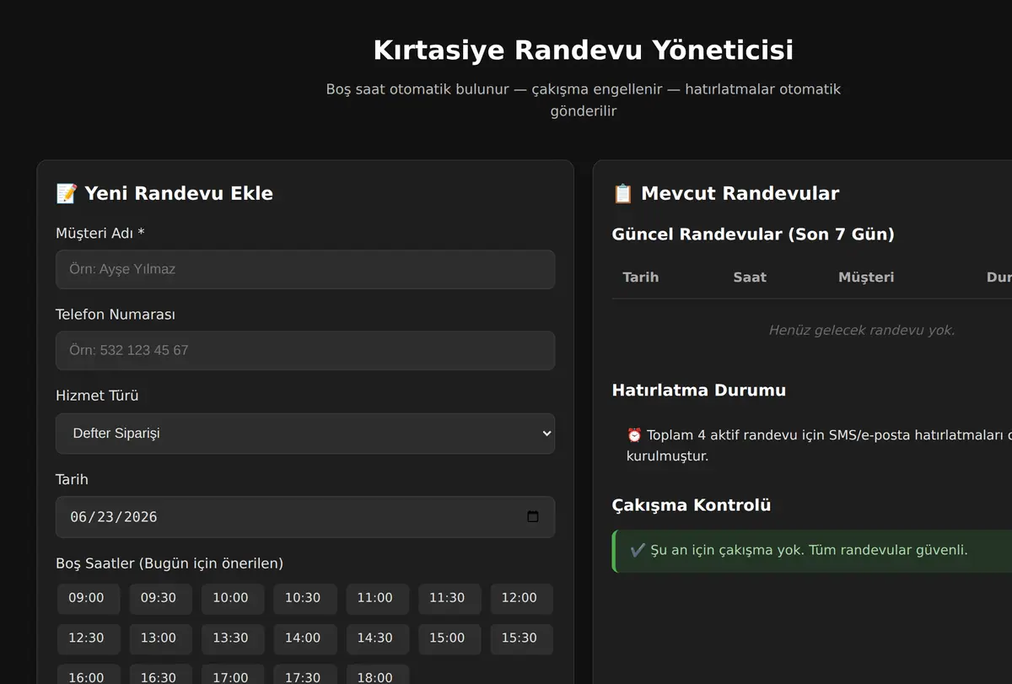Select the 17:30 time slot
The width and height of the screenshot is (1012, 684).
pos(304,675)
